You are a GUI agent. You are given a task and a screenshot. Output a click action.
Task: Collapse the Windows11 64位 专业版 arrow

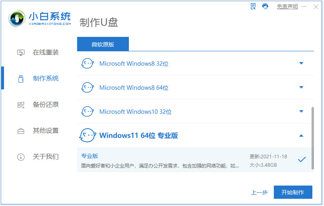(301, 135)
